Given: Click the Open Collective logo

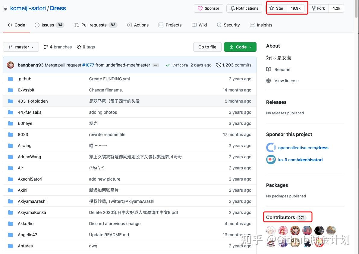Looking at the screenshot, I should pos(271,147).
